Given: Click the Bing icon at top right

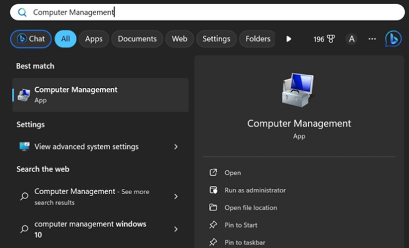Looking at the screenshot, I should (x=393, y=39).
